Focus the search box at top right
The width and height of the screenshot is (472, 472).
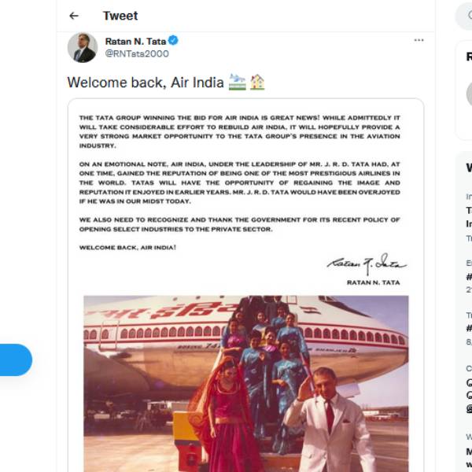(x=464, y=16)
